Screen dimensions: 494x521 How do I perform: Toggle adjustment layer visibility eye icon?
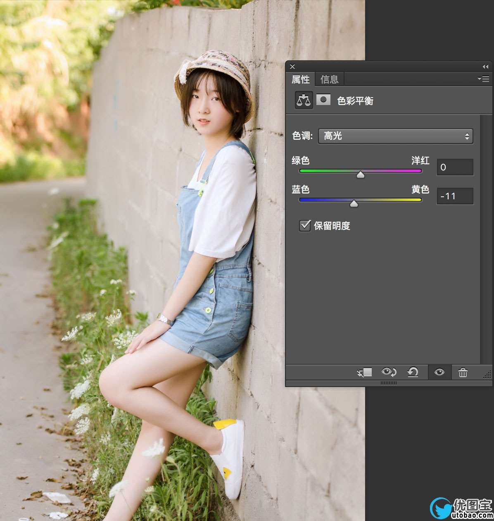click(439, 372)
